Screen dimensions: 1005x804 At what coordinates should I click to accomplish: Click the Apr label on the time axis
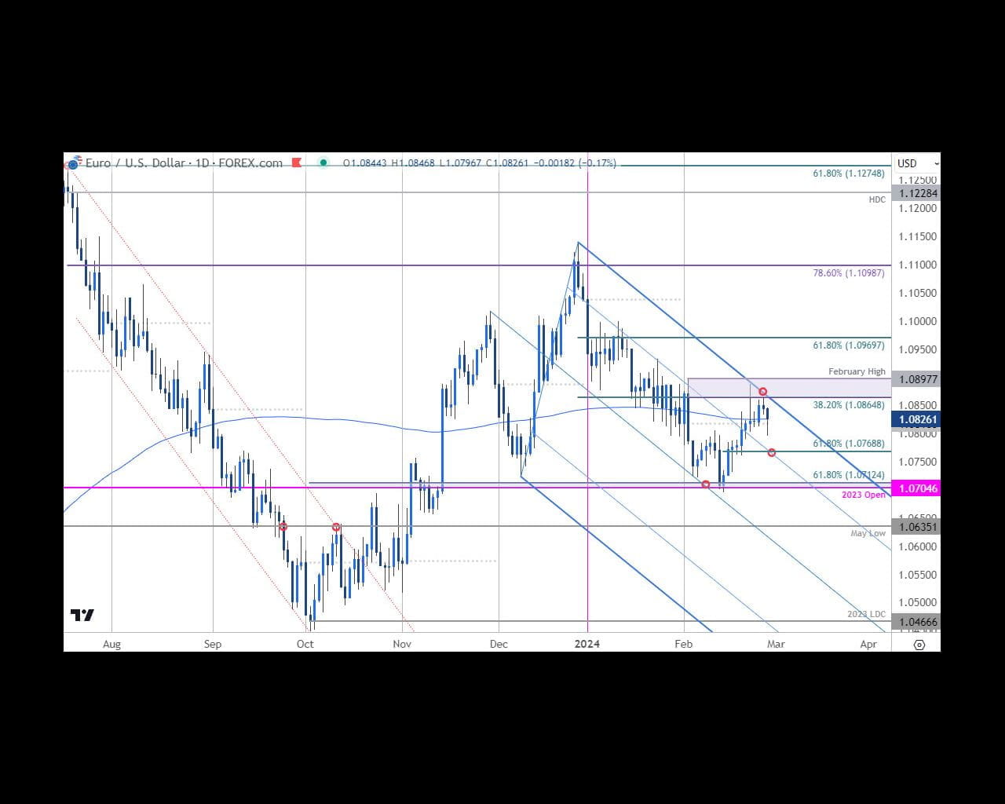[x=868, y=644]
